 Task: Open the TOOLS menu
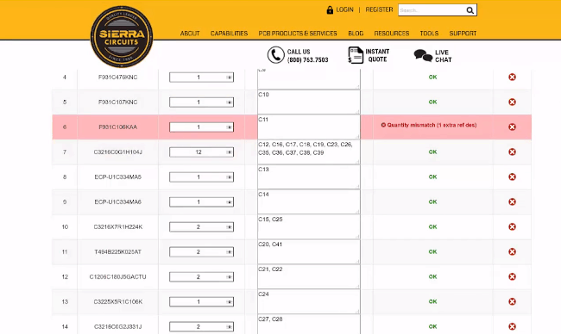pyautogui.click(x=429, y=34)
